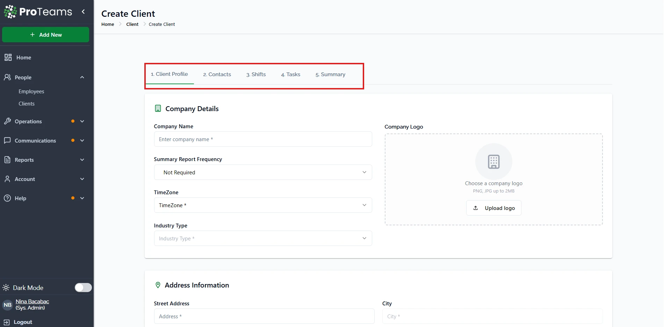Open the TimeZone dropdown
This screenshot has width=664, height=327.
coord(263,205)
